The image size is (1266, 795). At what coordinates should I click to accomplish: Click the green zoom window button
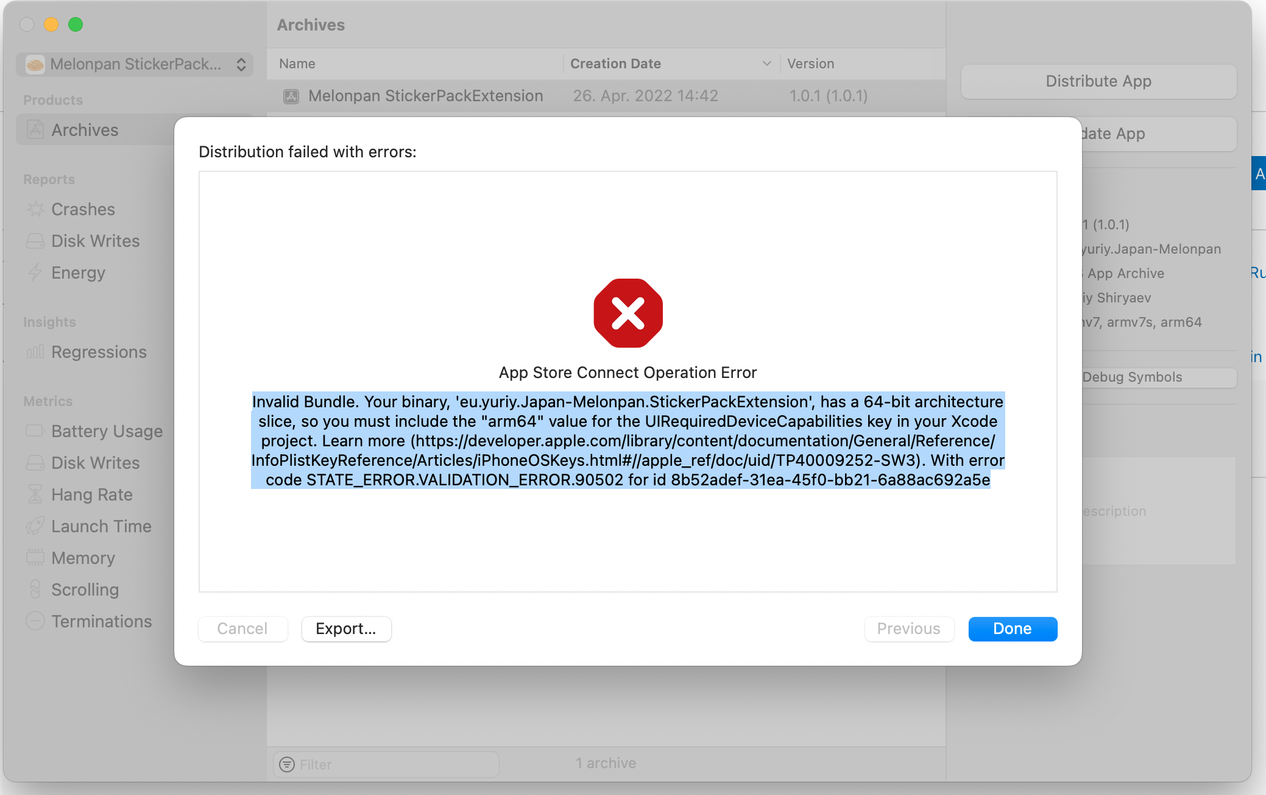76,24
